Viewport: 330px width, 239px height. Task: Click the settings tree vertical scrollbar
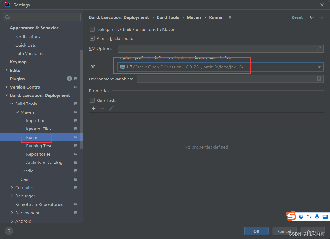tap(81, 99)
